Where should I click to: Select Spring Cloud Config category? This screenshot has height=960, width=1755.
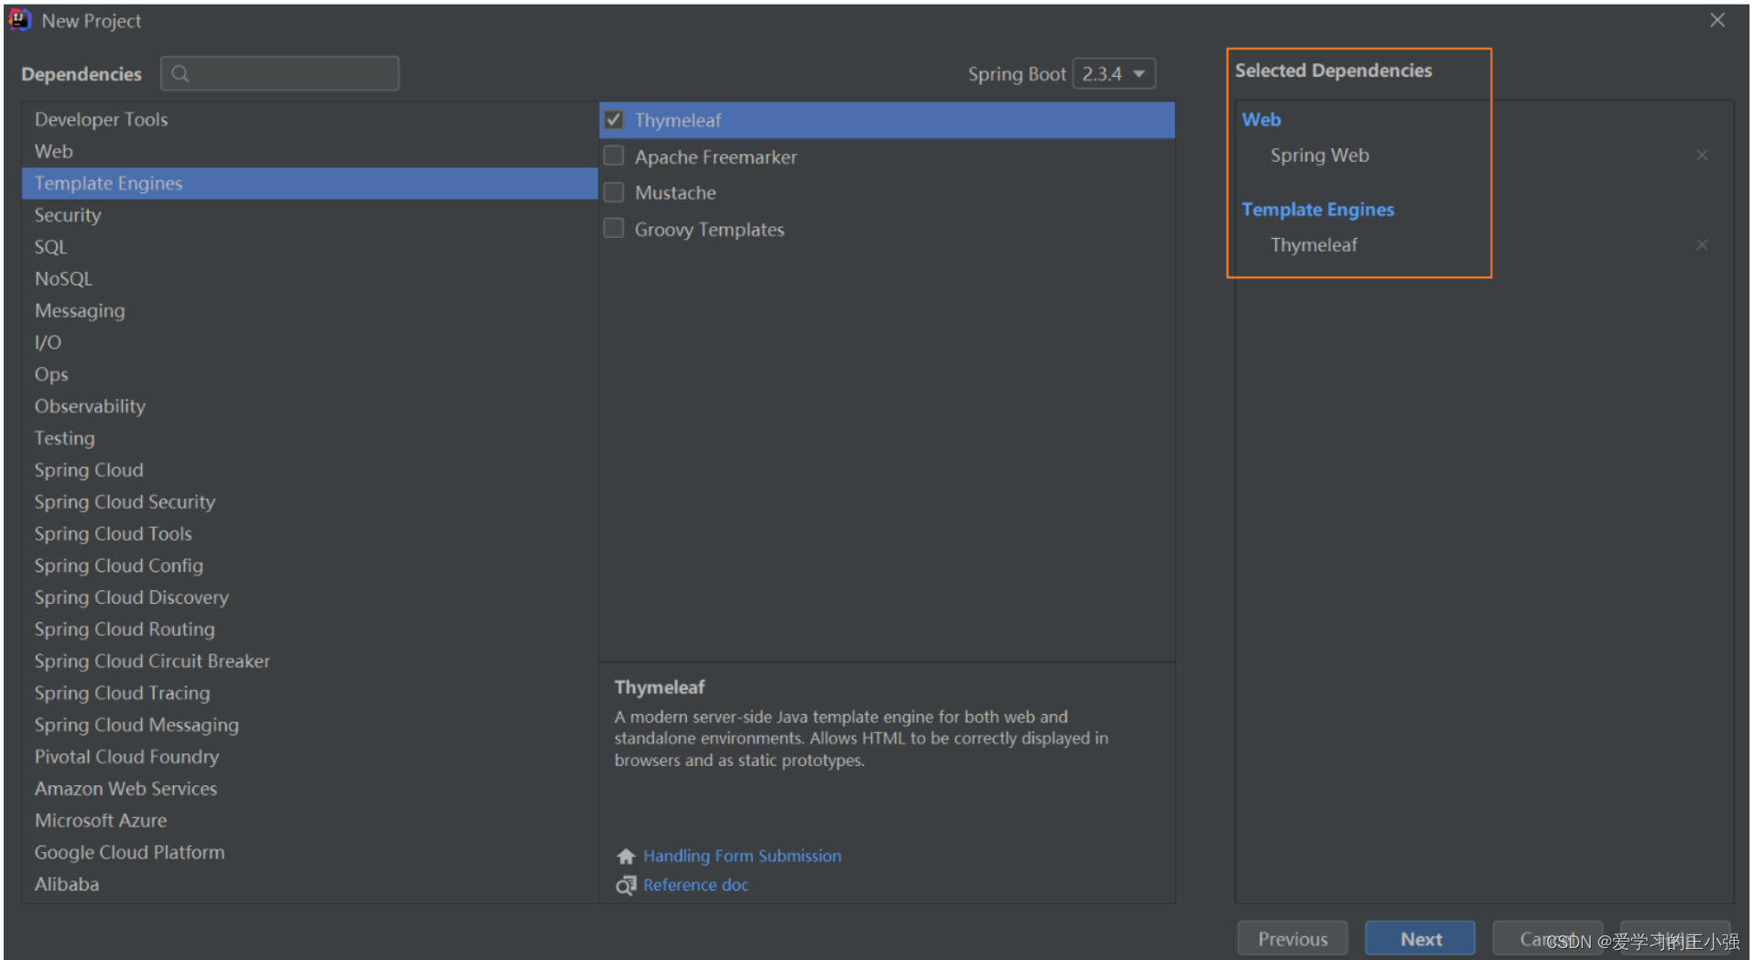(310, 566)
